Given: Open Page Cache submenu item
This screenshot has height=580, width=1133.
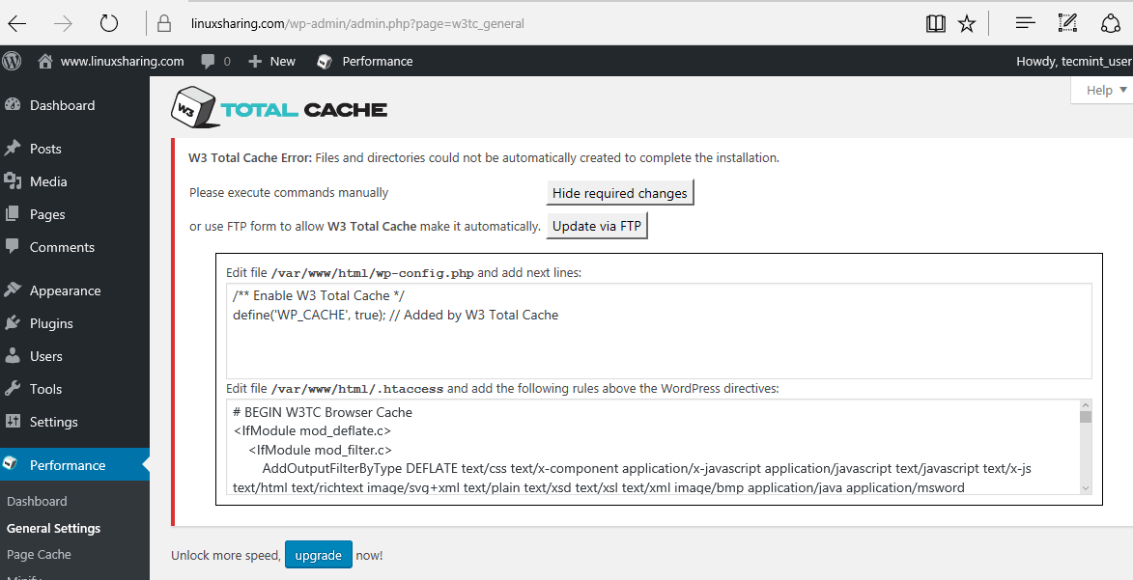Looking at the screenshot, I should [x=39, y=555].
